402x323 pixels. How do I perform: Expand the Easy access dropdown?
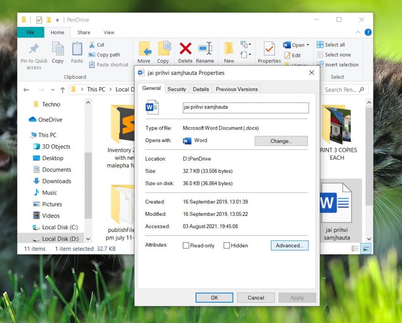coord(246,54)
